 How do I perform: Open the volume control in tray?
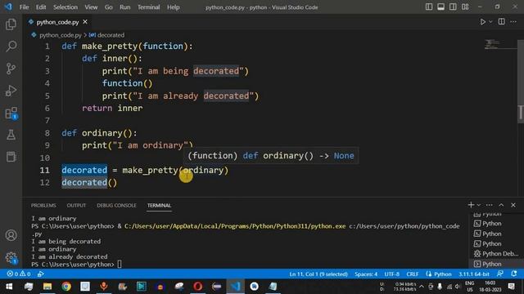coord(458,287)
